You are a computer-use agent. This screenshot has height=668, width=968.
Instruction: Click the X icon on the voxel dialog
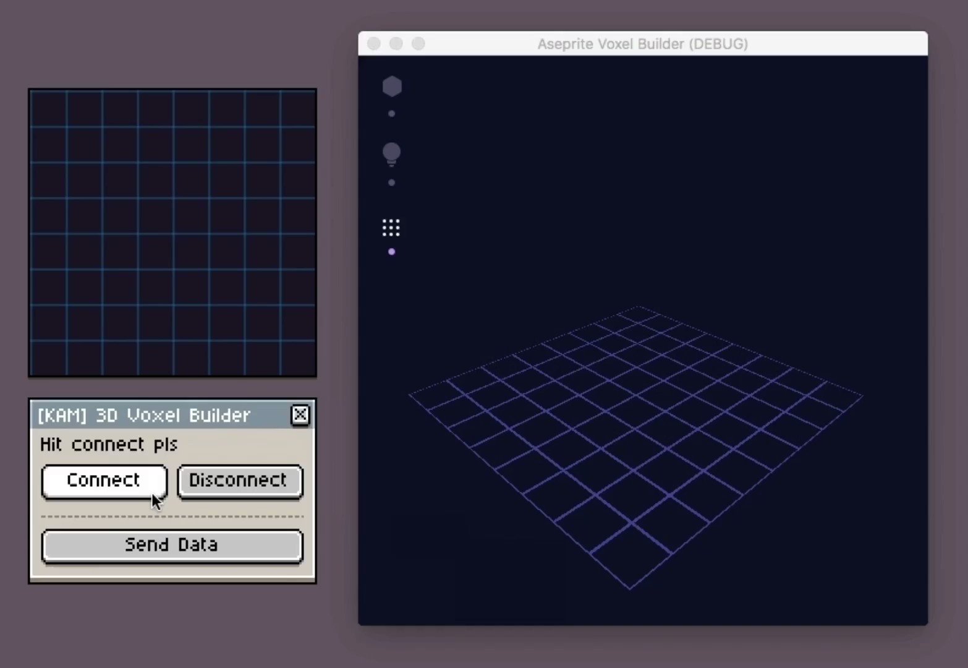pos(300,414)
